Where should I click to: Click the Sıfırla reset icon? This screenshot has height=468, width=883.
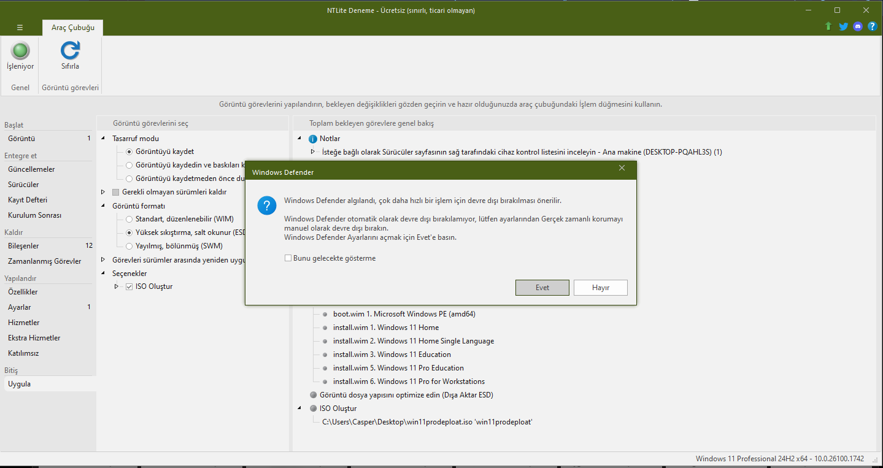[x=71, y=50]
